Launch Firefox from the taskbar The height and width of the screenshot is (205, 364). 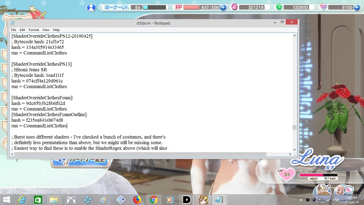coord(137,200)
